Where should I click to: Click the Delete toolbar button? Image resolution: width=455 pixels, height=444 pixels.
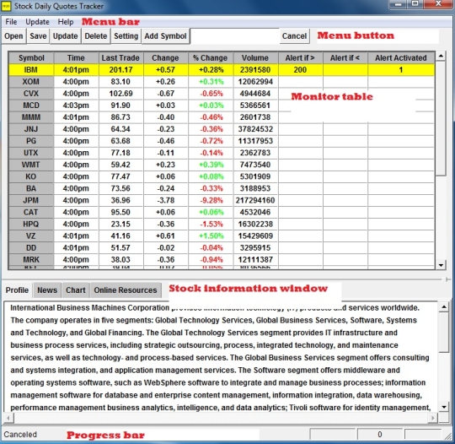[96, 36]
